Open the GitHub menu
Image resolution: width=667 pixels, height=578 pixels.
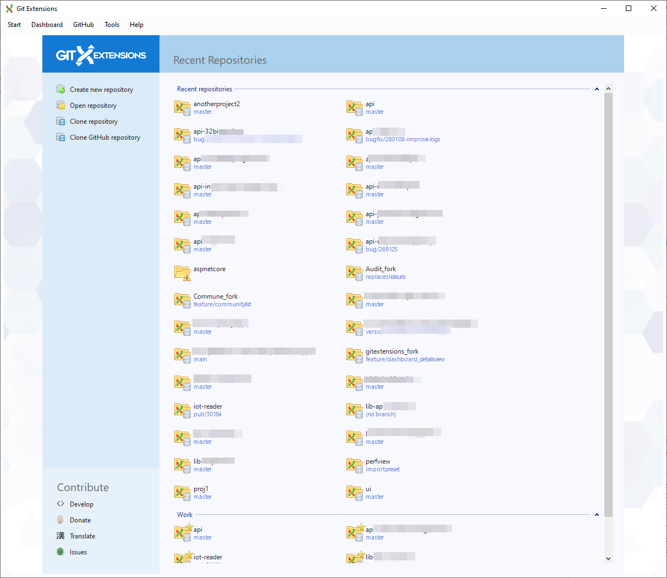coord(84,25)
